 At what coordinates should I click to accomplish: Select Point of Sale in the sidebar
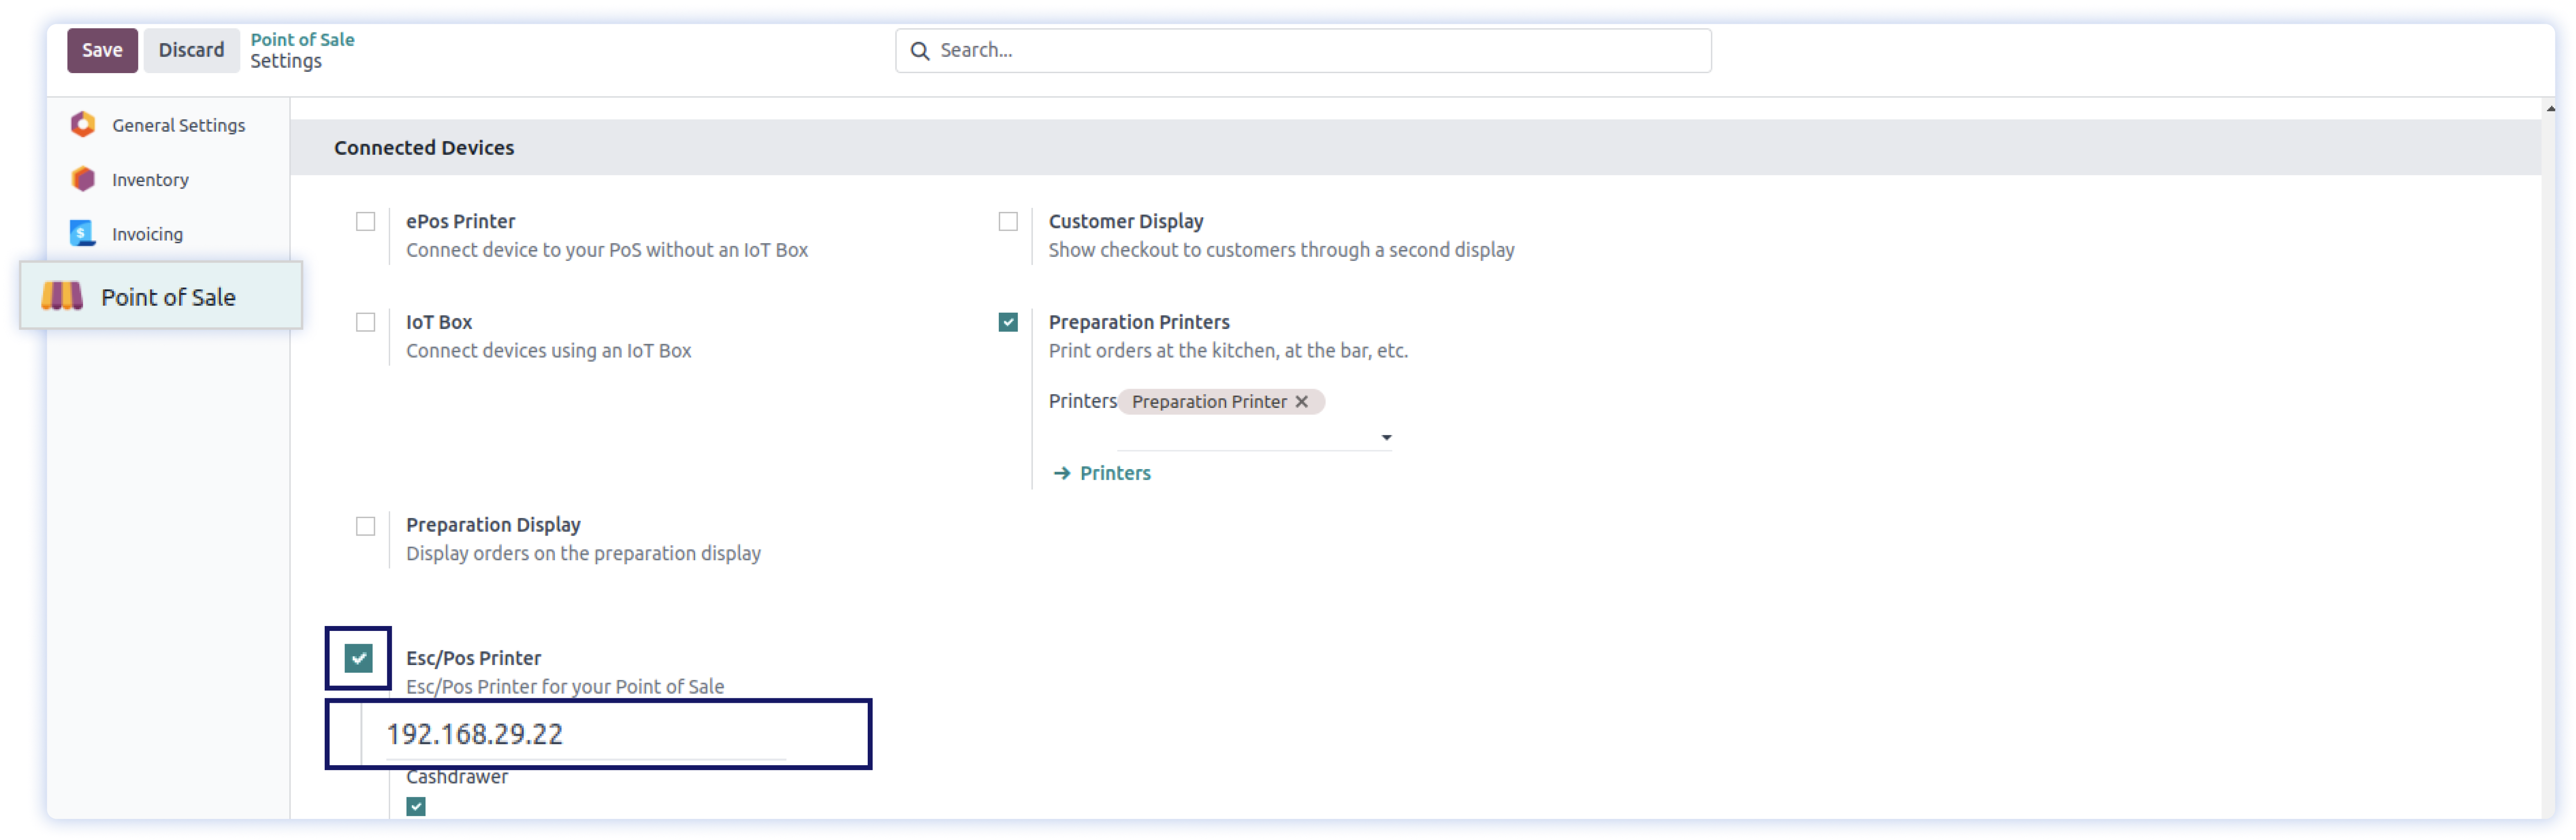pyautogui.click(x=161, y=296)
